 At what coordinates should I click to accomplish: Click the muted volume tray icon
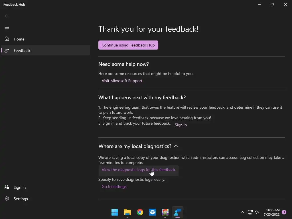point(257,212)
